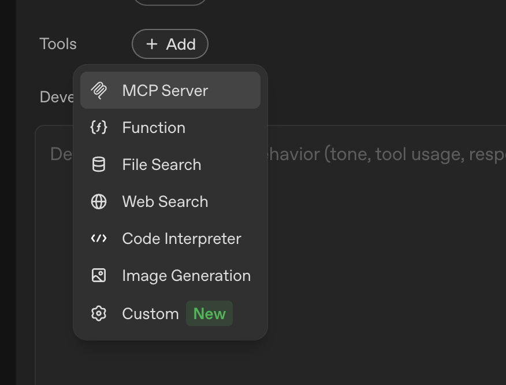Screen dimensions: 506x385
Task: Click the plus icon in Add button
Action: tap(152, 45)
